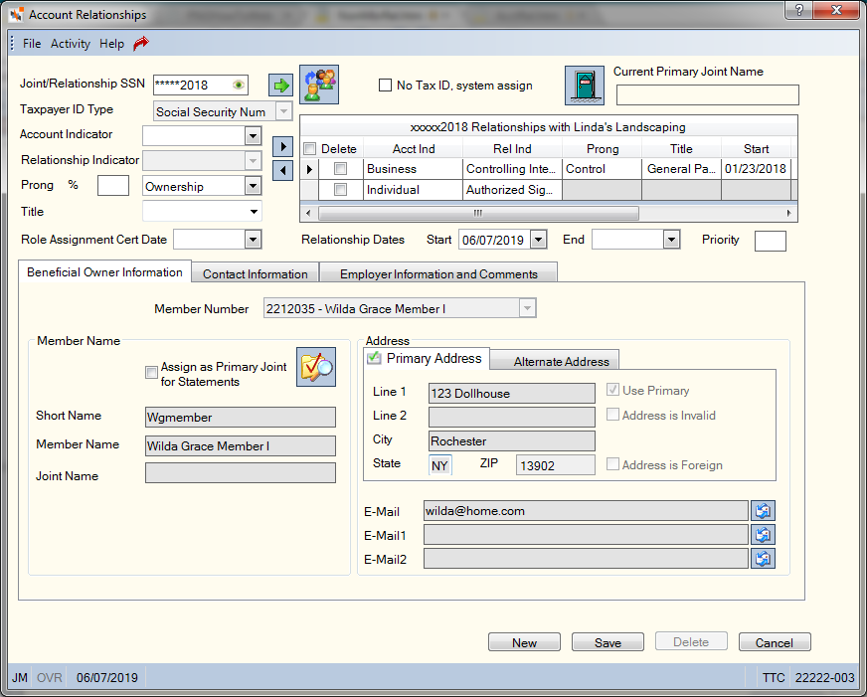Screen dimensions: 867x697
Task: Click the left-pointing black arrow button
Action: pos(282,170)
